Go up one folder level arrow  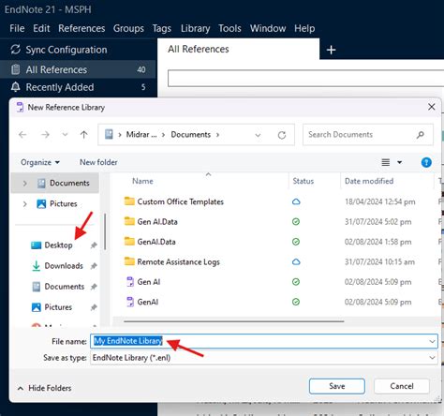(83, 135)
